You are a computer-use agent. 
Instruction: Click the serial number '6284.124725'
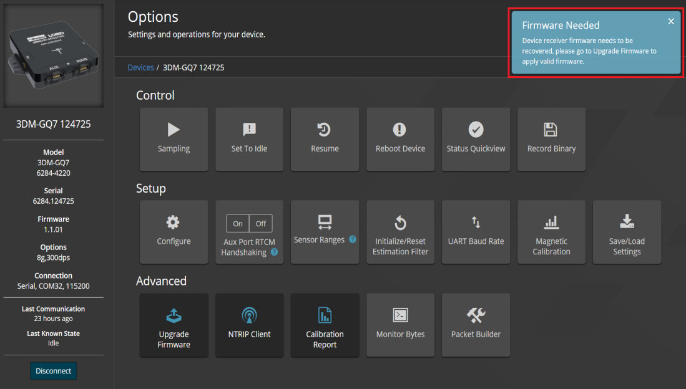click(x=54, y=201)
